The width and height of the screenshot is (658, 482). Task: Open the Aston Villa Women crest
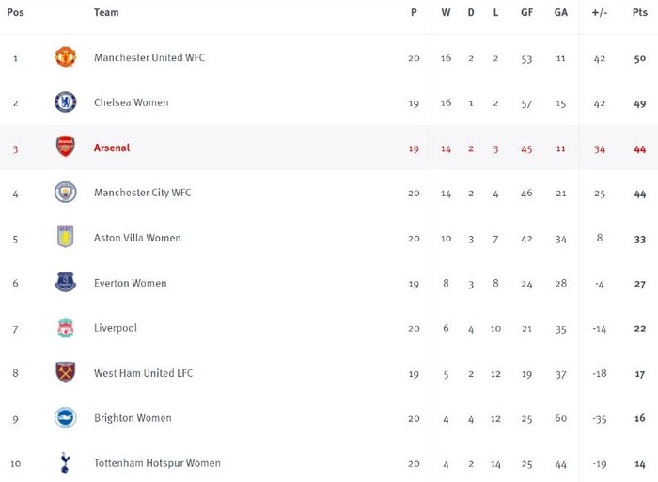coord(66,237)
